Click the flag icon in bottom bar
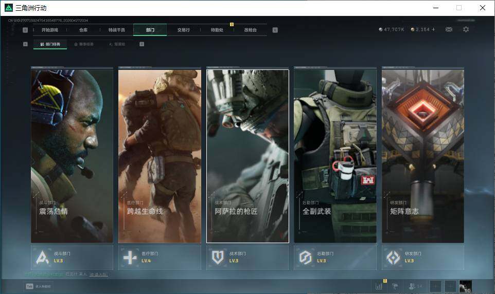The image size is (495, 294). (x=395, y=286)
